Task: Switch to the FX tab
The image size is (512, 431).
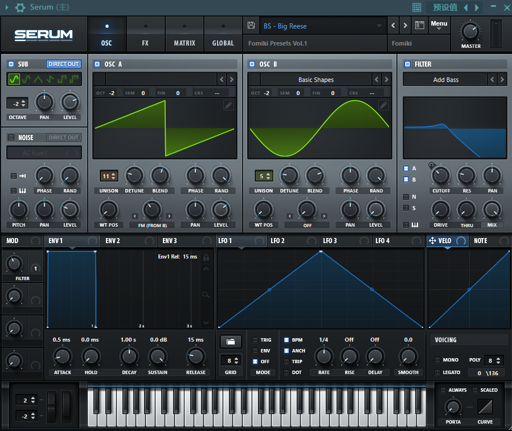Action: 145,34
